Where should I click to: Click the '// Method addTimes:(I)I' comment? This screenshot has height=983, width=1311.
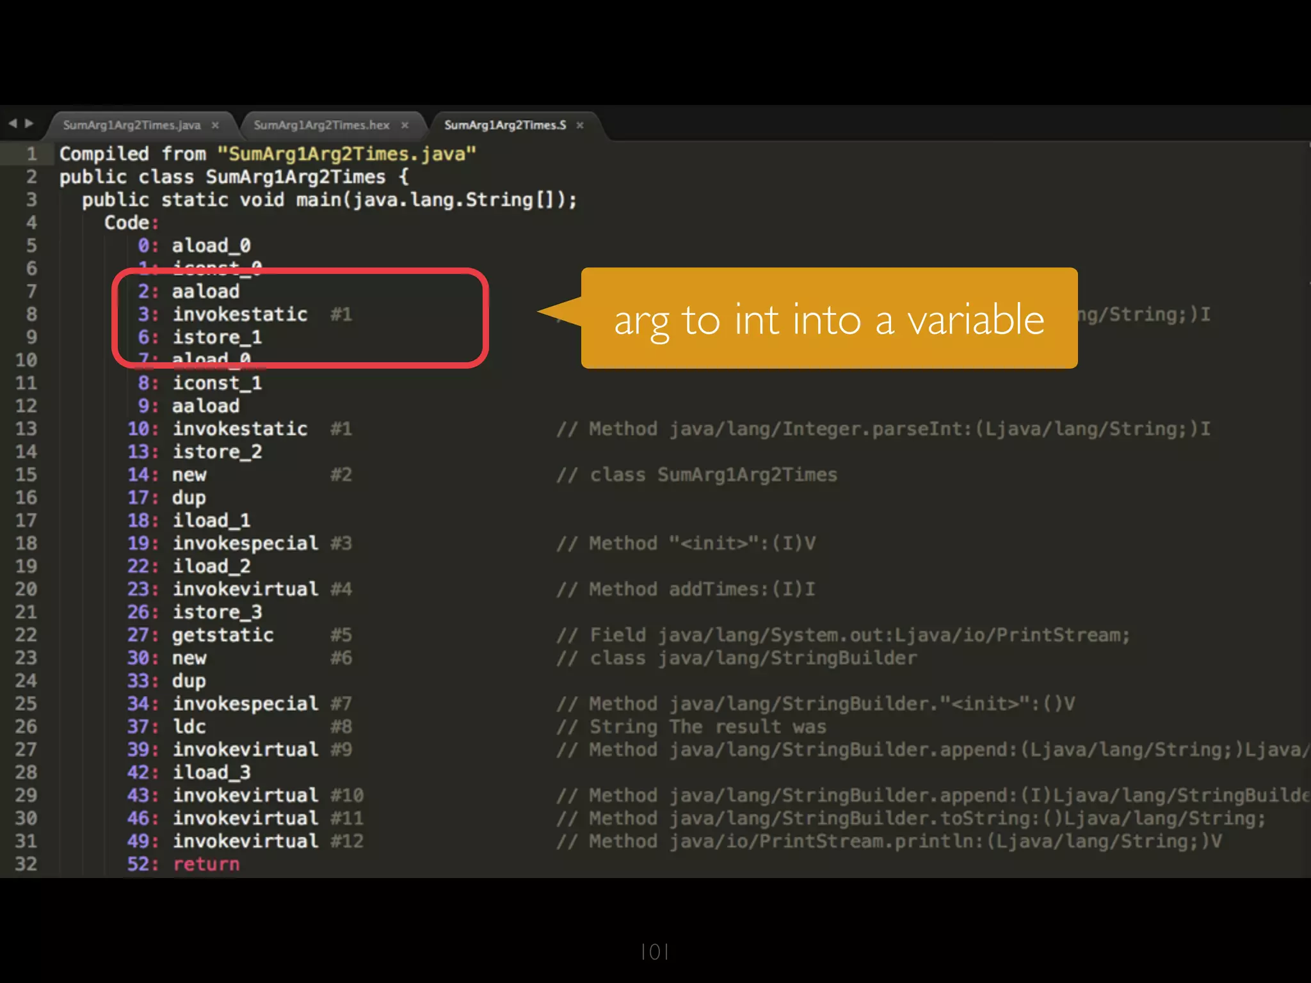tap(686, 589)
